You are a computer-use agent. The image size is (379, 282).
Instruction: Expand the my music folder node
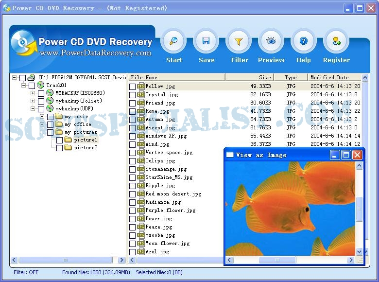[42, 117]
